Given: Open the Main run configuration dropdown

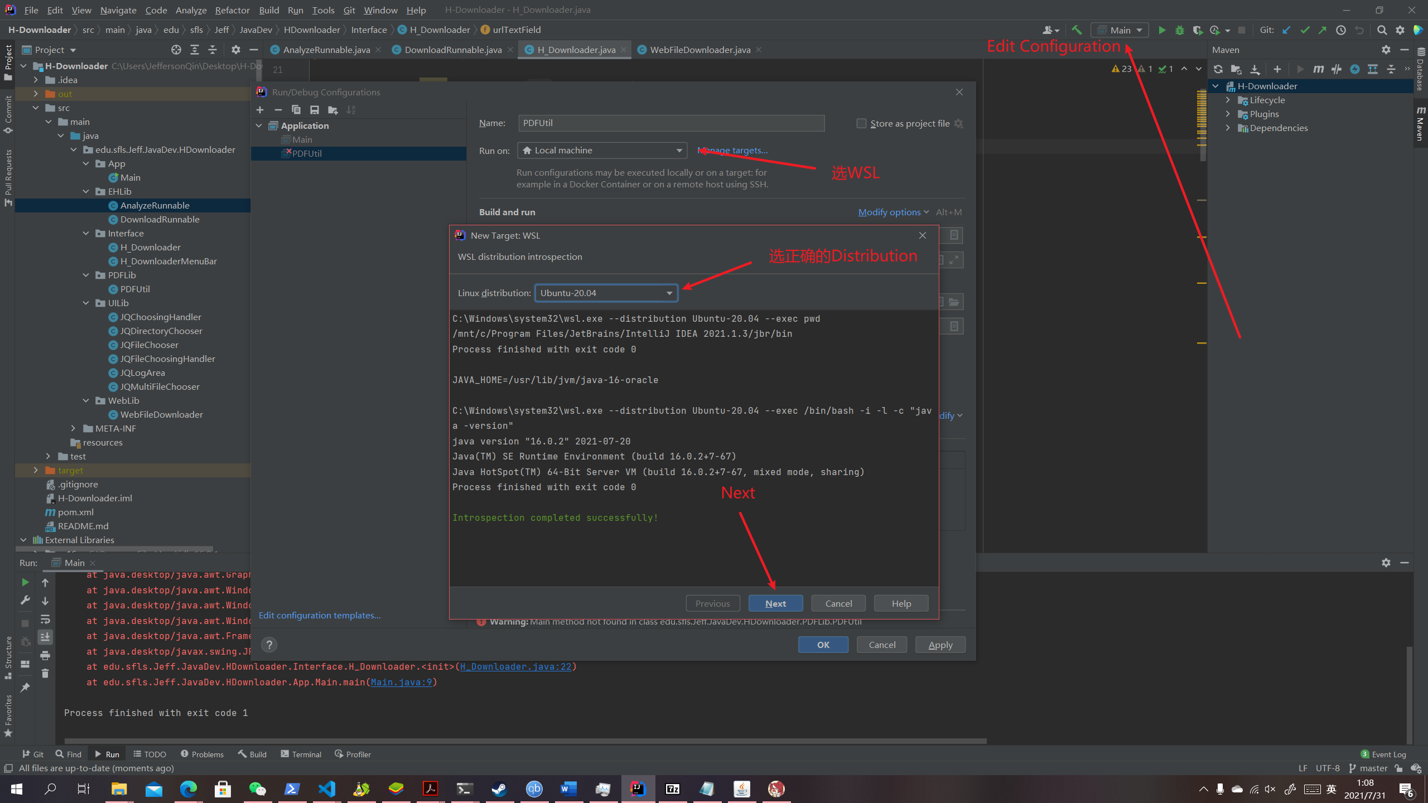Looking at the screenshot, I should 1120,30.
